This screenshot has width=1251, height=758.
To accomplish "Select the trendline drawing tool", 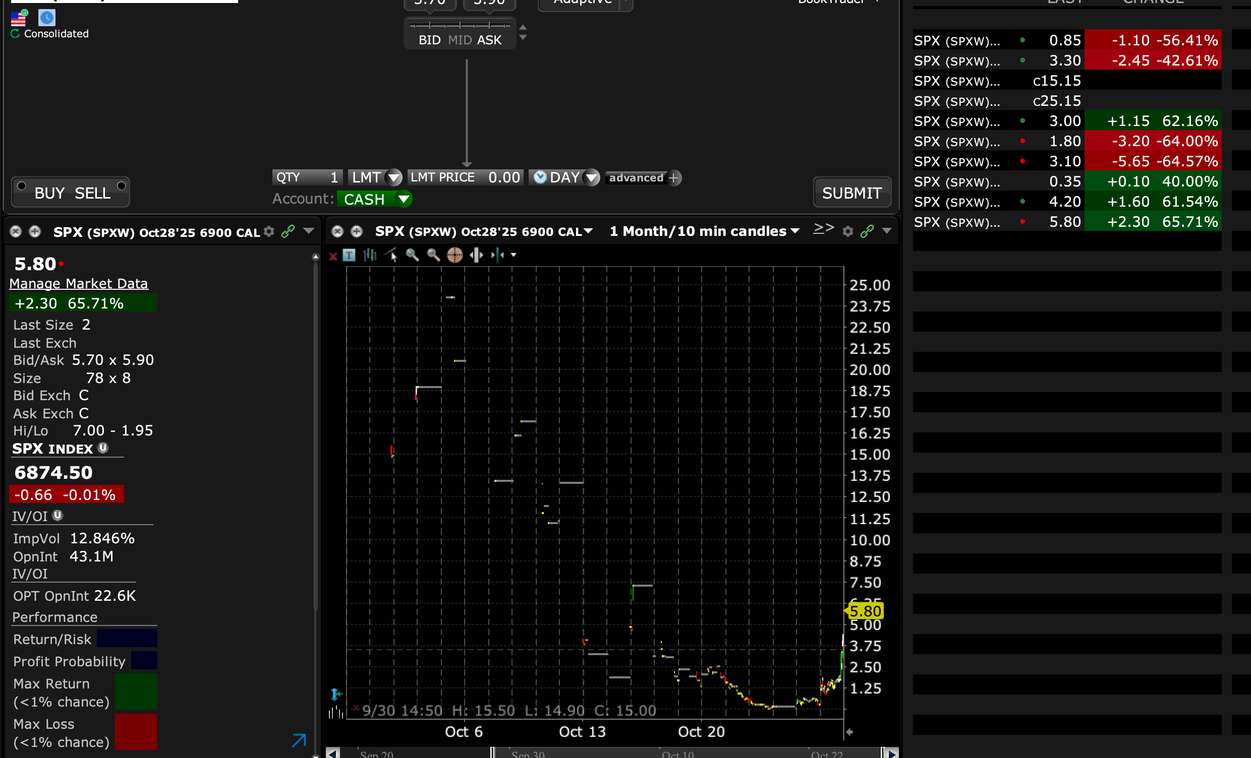I will [x=391, y=255].
